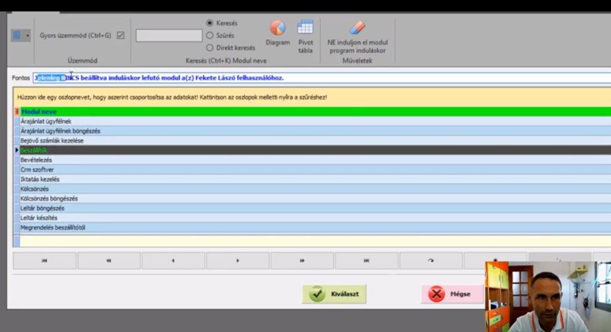
Task: Open the Diagram chart tool
Action: 277,28
